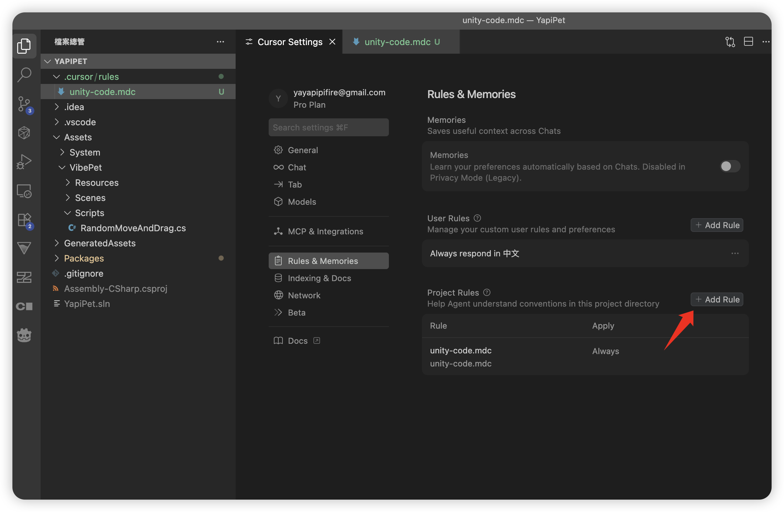
Task: Click the Y account avatar
Action: click(278, 99)
